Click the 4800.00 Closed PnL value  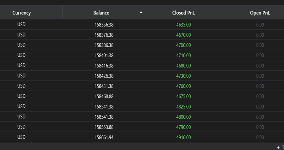pyautogui.click(x=183, y=117)
